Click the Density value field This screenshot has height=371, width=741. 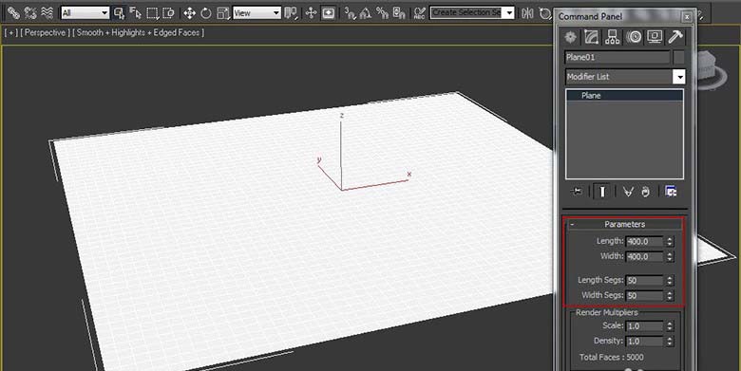[x=645, y=342]
